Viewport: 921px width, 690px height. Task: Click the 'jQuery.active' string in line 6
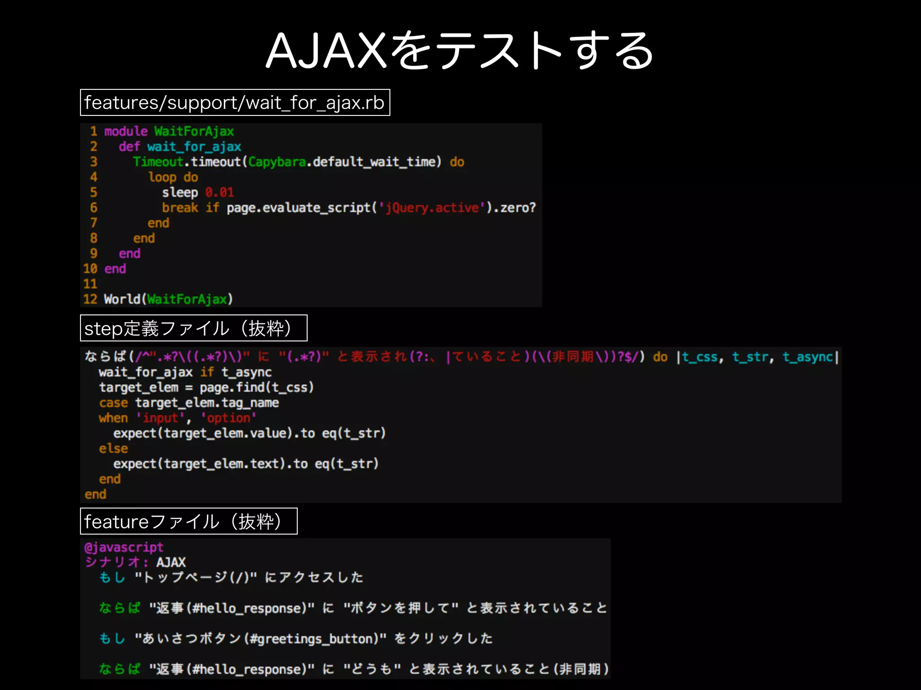pyautogui.click(x=432, y=208)
